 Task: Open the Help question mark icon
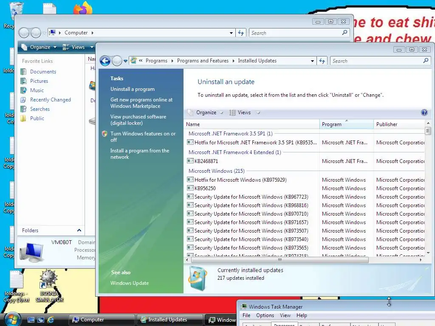[424, 112]
